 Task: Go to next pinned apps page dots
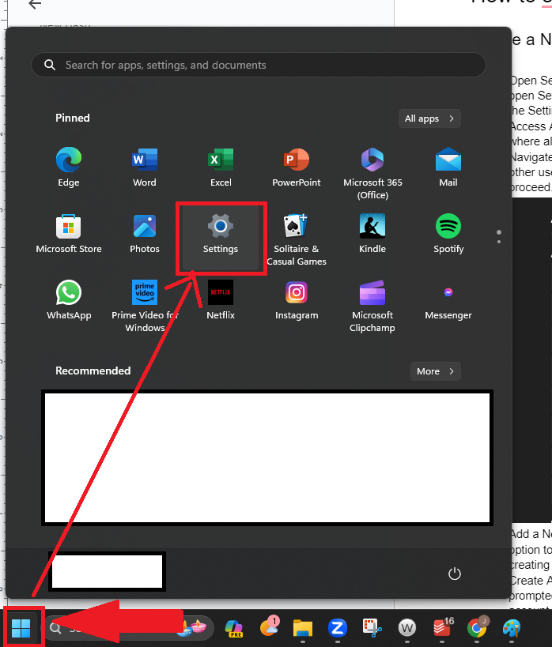[x=499, y=236]
